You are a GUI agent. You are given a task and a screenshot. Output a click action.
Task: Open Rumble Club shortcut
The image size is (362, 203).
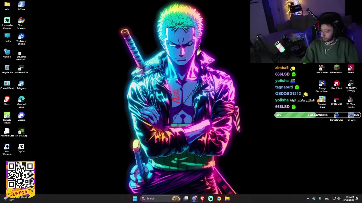coord(337,117)
